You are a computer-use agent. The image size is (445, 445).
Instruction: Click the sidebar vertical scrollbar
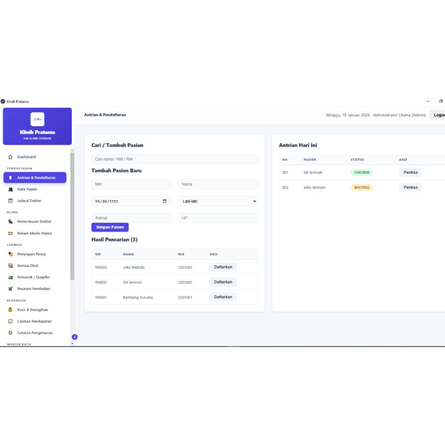[73, 216]
